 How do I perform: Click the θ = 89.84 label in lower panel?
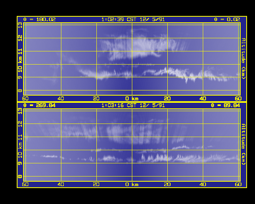(x=226, y=106)
